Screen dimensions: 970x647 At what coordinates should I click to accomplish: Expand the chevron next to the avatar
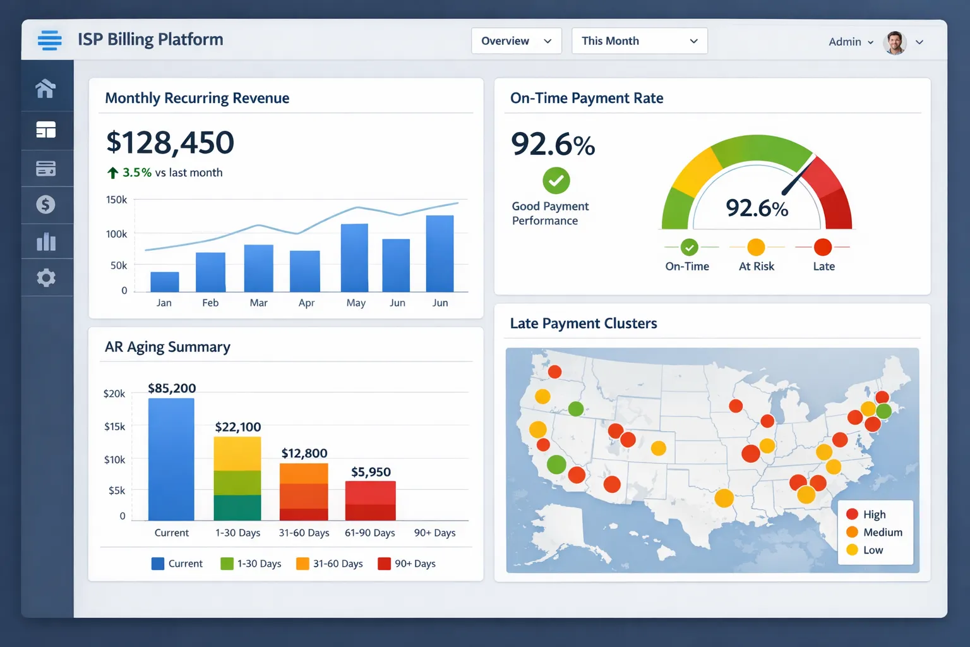919,42
